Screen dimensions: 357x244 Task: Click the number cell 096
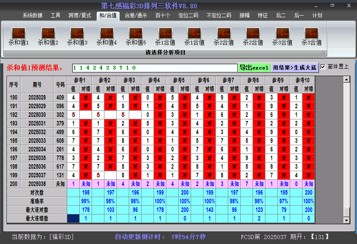[x=60, y=106]
